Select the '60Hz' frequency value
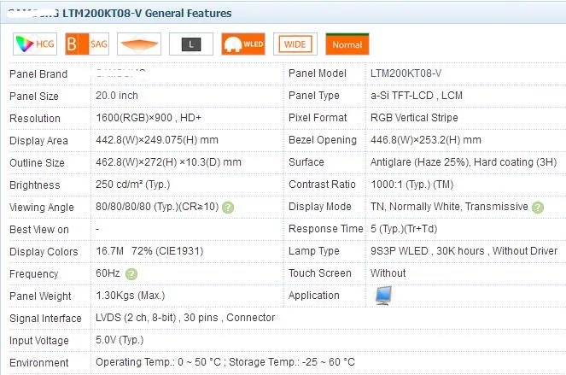This screenshot has width=566, height=375. click(108, 273)
